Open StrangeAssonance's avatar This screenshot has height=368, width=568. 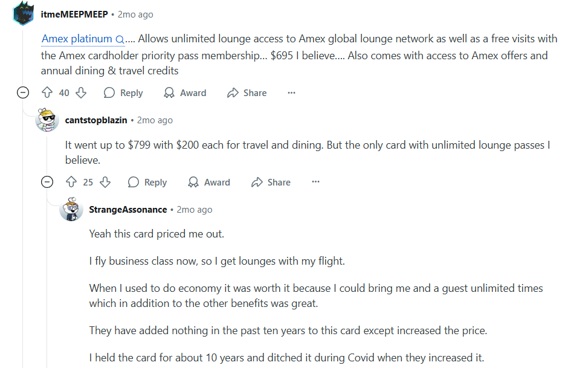71,210
